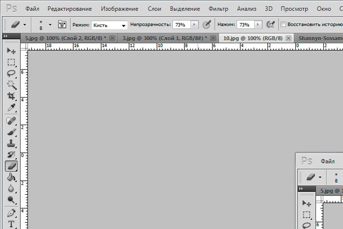Click the Ps logo in the main window
Screen dimensions: 343x229
pyautogui.click(x=11, y=9)
